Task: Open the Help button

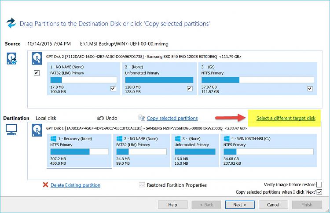Action: (173, 205)
